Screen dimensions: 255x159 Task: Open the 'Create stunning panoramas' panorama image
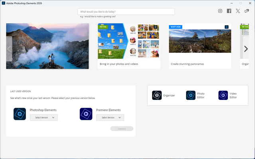(200, 41)
